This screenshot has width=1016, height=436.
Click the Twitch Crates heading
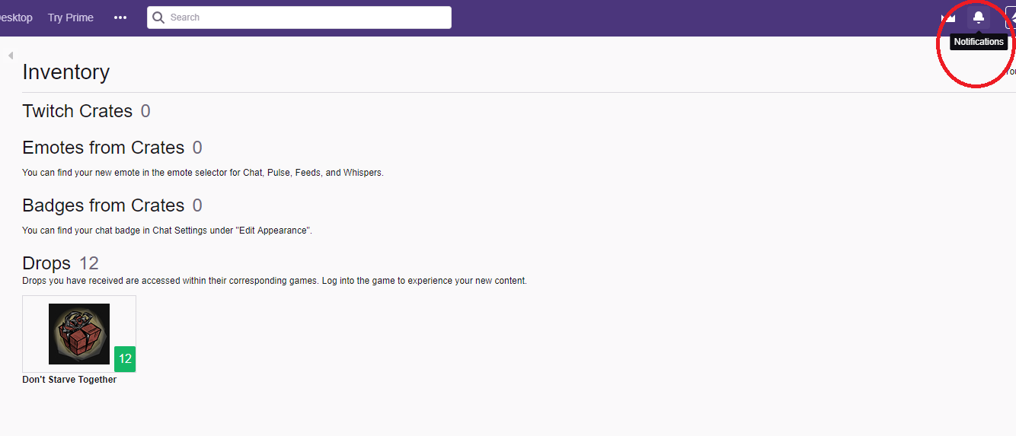pyautogui.click(x=78, y=111)
